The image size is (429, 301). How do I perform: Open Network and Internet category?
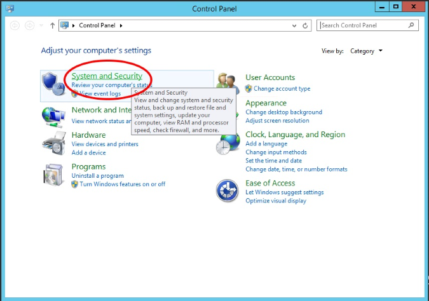point(101,110)
